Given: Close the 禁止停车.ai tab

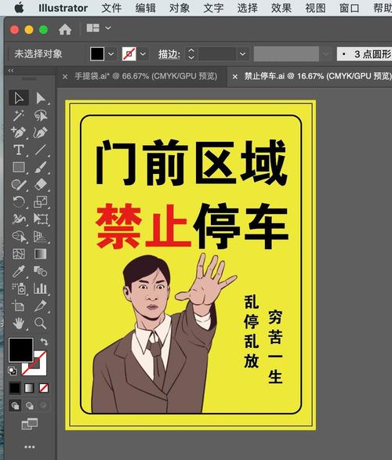Looking at the screenshot, I should (x=234, y=77).
